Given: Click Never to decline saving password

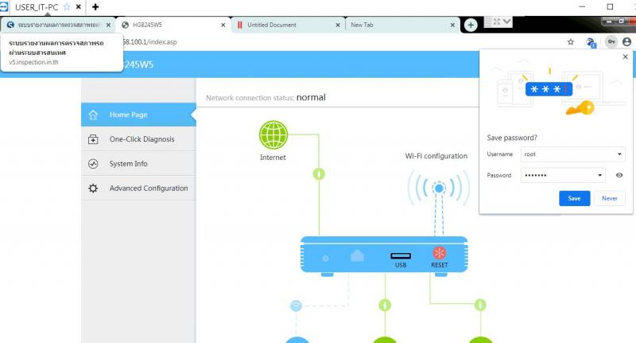Looking at the screenshot, I should coord(610,198).
